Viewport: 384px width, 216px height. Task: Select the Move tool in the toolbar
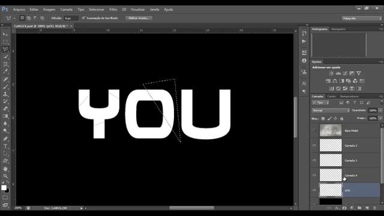[5, 34]
